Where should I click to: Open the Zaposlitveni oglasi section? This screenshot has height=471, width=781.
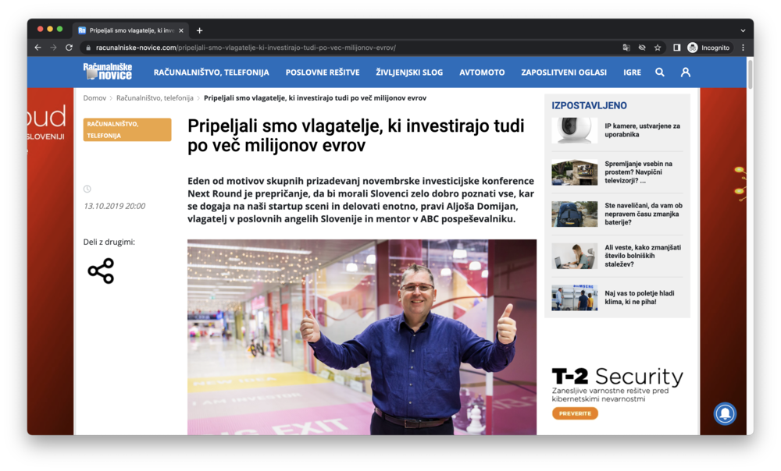click(564, 73)
